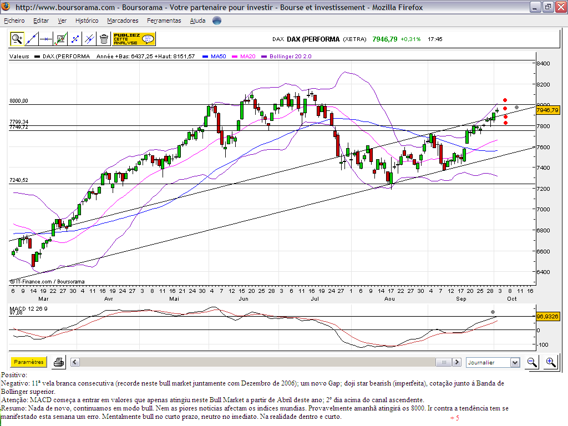Click Publiez cette analyse button

click(x=134, y=39)
